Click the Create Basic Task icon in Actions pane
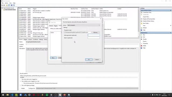The image size is (172, 97). pos(142,13)
